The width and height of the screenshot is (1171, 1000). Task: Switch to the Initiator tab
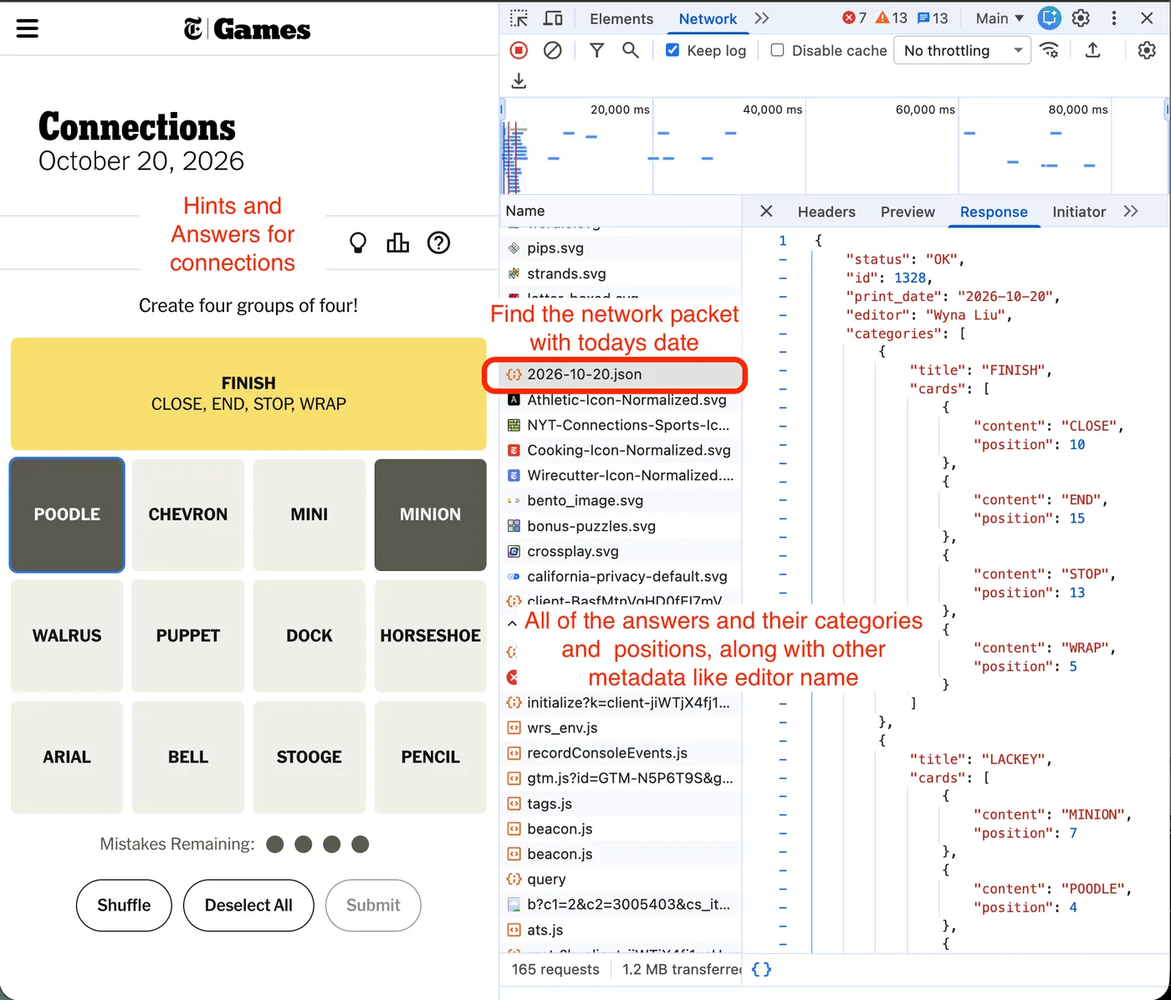click(1079, 212)
